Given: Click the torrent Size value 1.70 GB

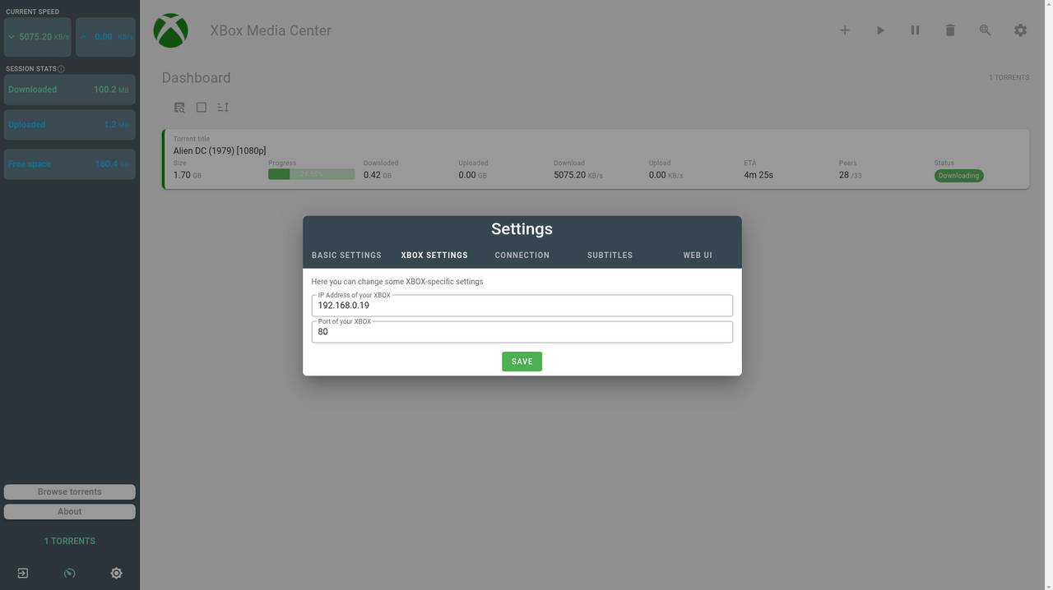Looking at the screenshot, I should point(188,175).
